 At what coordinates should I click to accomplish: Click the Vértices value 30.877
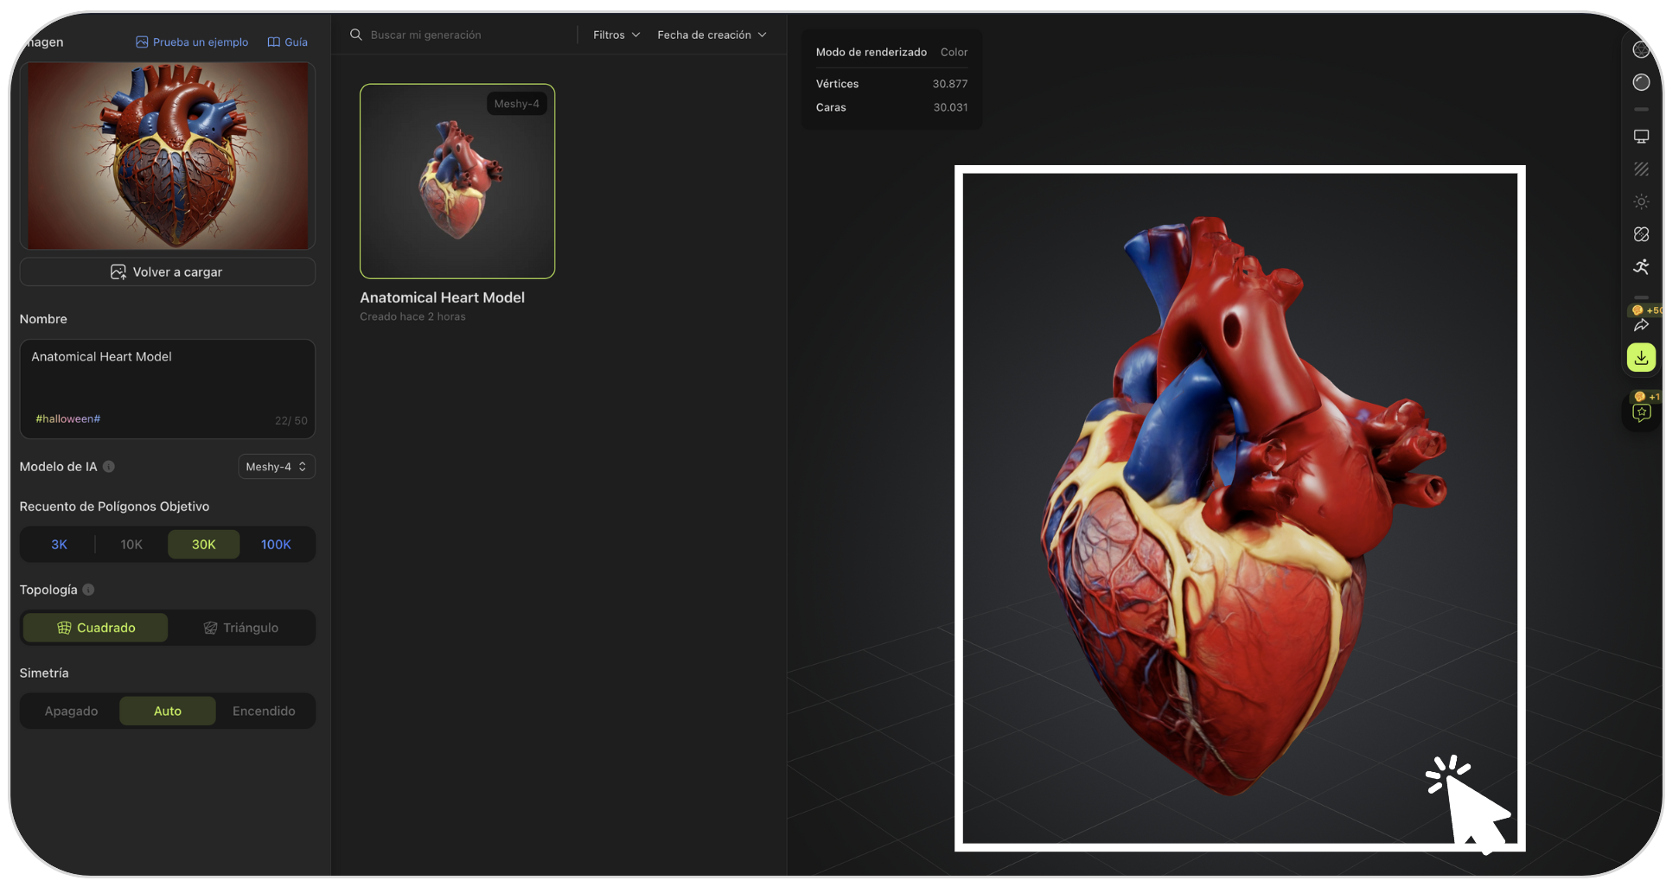949,84
